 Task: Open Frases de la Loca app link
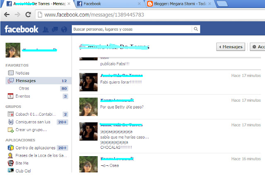[x=41, y=155]
